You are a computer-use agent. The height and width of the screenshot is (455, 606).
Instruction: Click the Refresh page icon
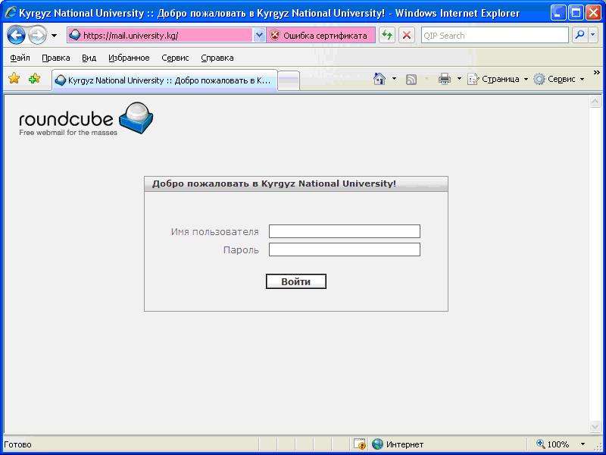pos(387,36)
